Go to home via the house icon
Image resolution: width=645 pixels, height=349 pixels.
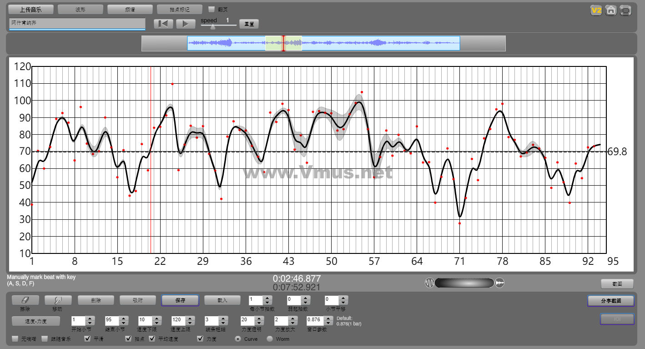(x=611, y=10)
